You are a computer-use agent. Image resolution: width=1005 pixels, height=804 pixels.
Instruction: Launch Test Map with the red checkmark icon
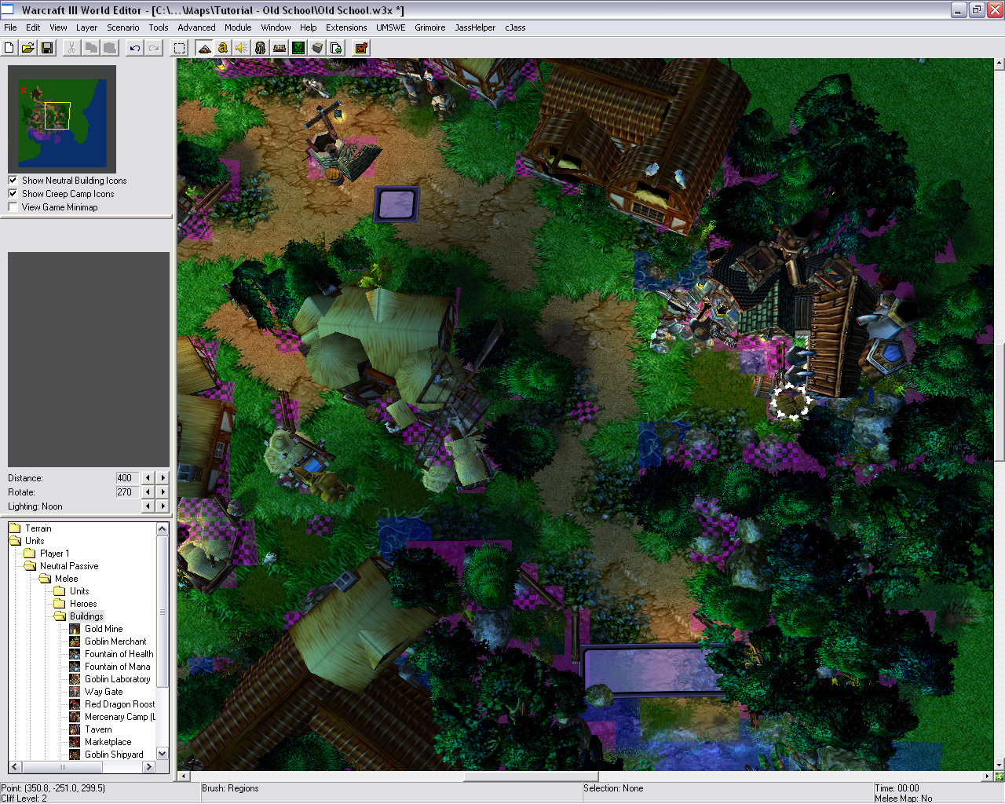pos(361,48)
